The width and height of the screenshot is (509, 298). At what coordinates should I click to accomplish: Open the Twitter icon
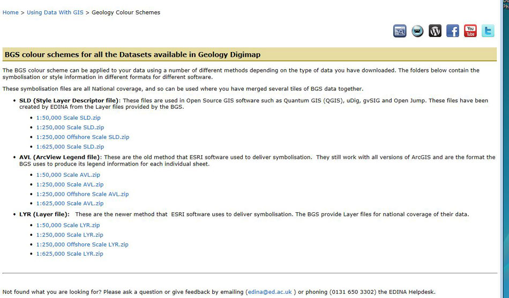488,31
